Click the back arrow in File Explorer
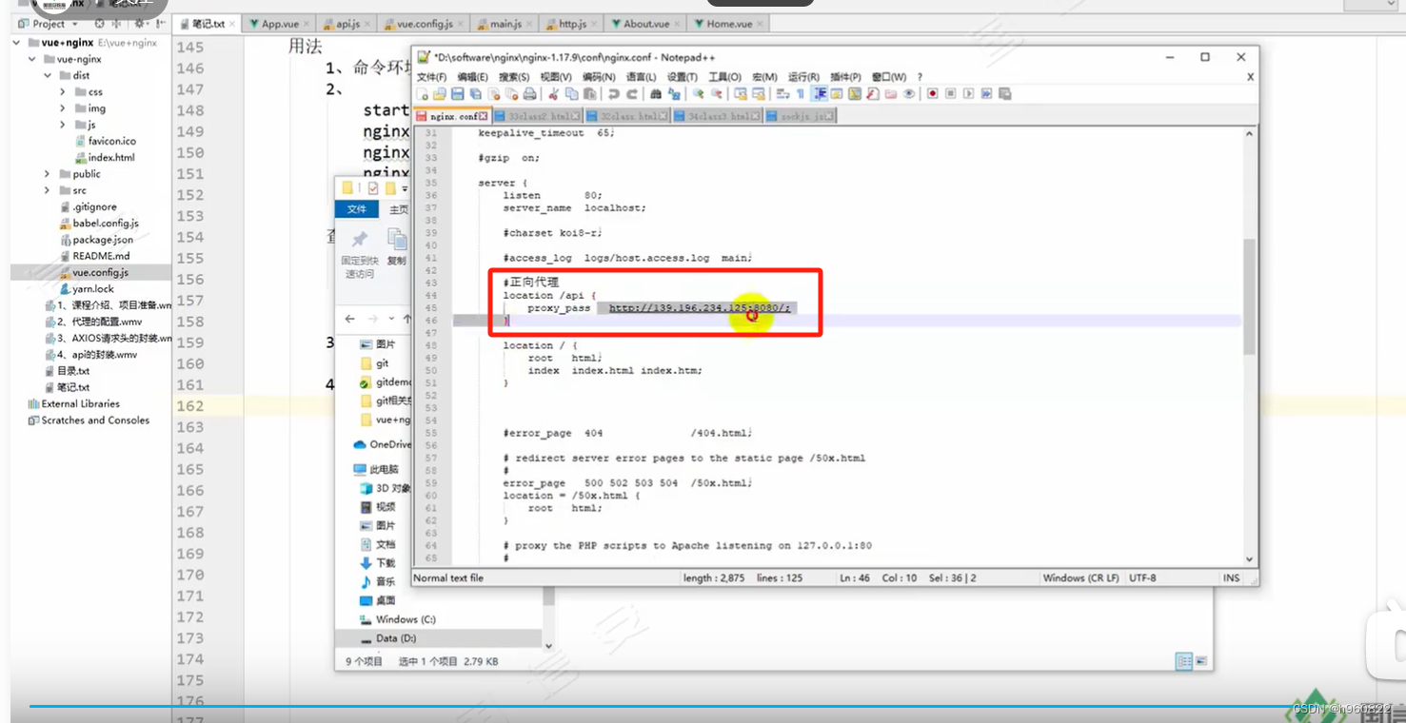 350,319
